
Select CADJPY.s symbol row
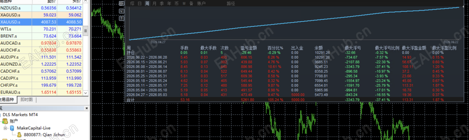[41, 78]
